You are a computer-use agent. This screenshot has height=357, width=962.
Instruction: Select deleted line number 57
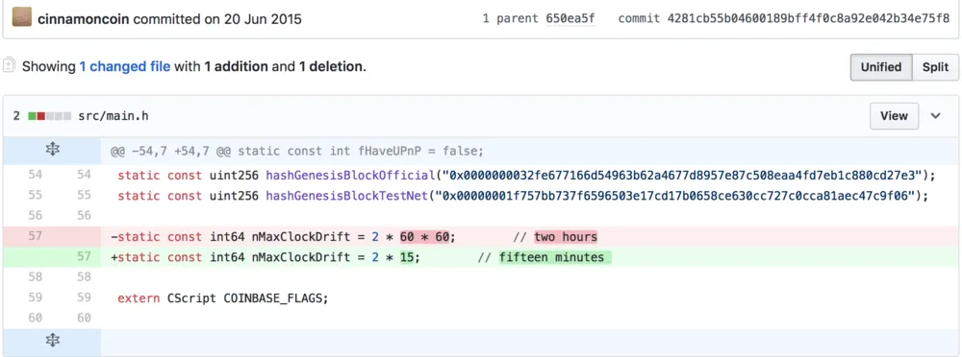pos(36,236)
